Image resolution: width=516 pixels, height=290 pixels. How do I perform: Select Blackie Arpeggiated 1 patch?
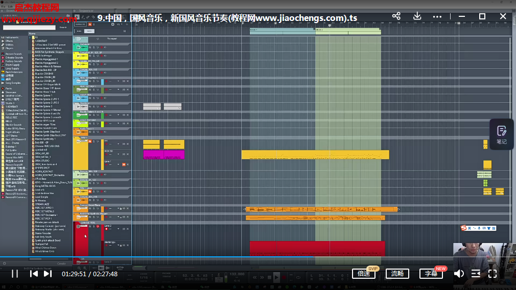click(x=46, y=59)
